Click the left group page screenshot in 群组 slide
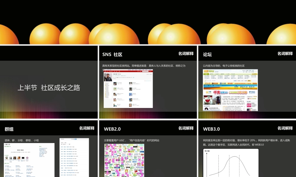Screen dimensions: 296x177 [x=29, y=160]
